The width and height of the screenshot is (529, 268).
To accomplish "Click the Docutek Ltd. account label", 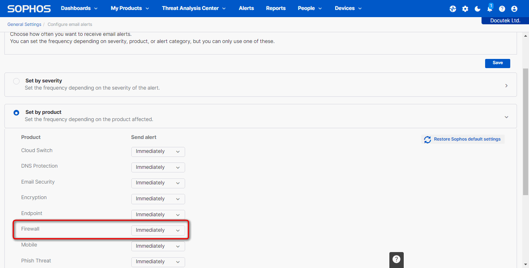I will 505,21.
